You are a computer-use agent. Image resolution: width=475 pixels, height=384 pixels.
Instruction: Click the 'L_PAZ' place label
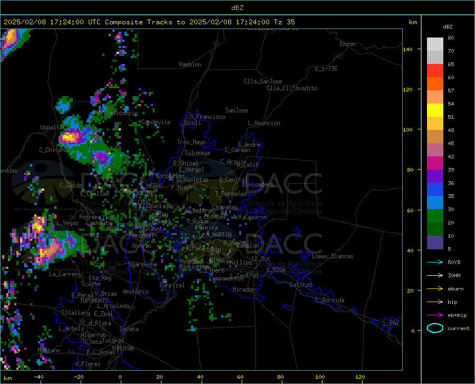pos(391,323)
